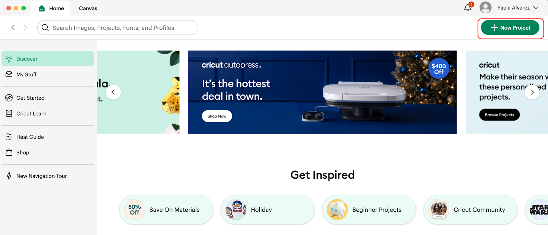
Task: Go back with the left arrow
Action: point(13,28)
